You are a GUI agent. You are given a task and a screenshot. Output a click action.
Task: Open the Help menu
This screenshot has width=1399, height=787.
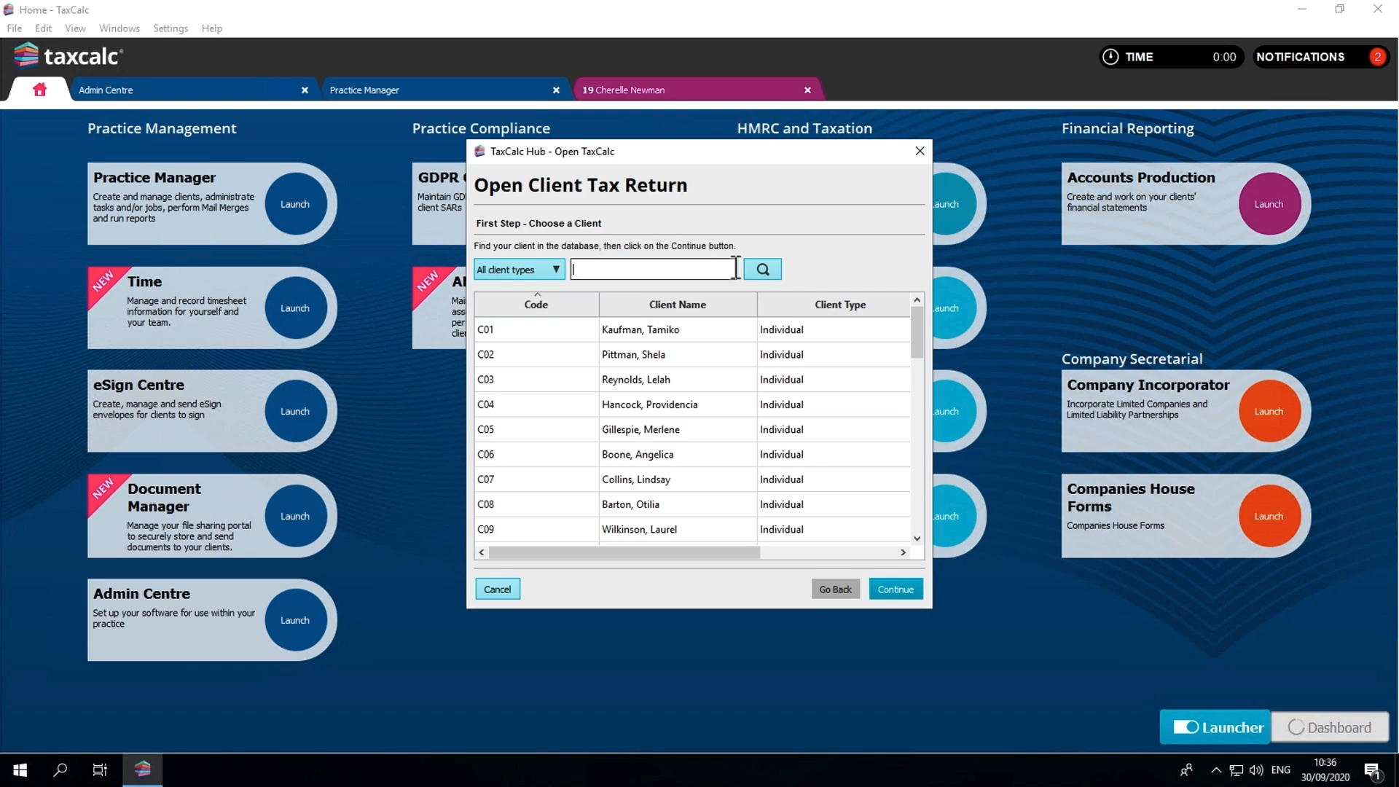[212, 28]
